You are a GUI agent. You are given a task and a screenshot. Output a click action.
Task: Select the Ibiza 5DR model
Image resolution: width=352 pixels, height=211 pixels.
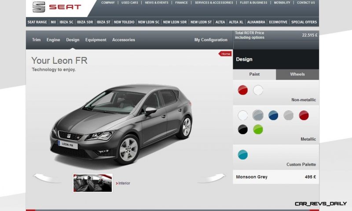[85, 22]
